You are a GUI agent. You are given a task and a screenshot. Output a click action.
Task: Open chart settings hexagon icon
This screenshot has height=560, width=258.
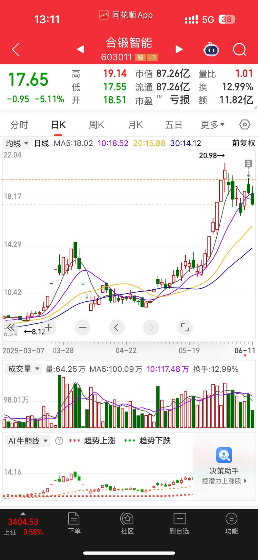[x=245, y=125]
